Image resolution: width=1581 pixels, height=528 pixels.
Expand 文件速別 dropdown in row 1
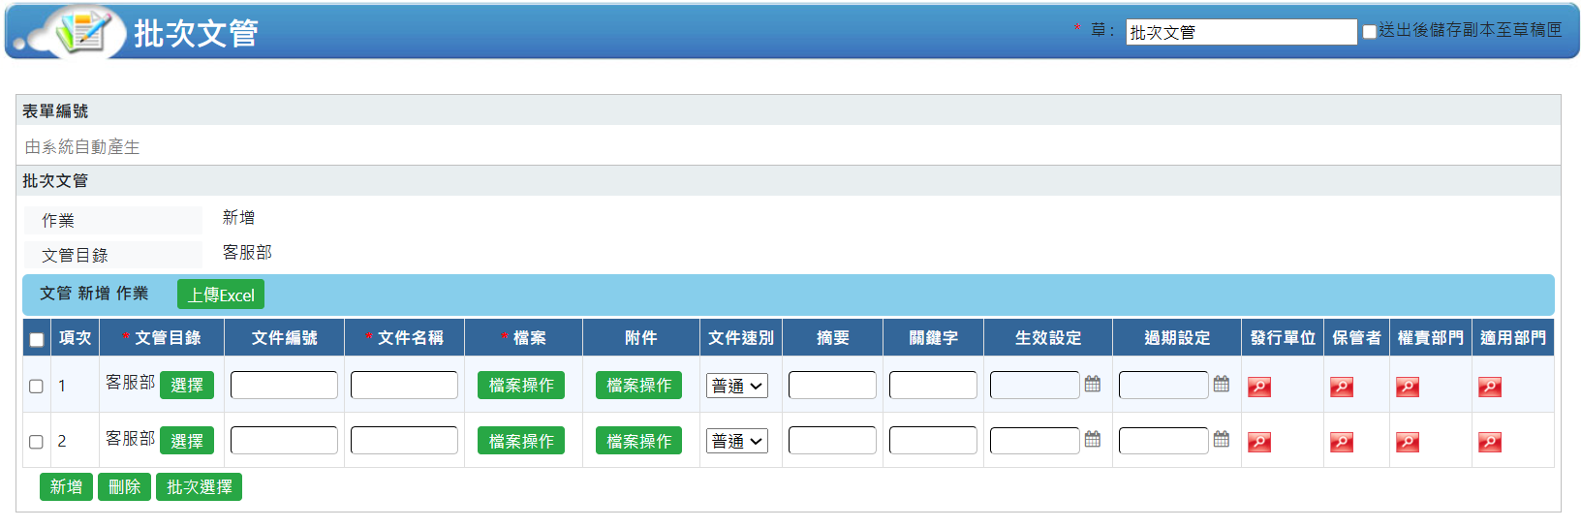[737, 386]
